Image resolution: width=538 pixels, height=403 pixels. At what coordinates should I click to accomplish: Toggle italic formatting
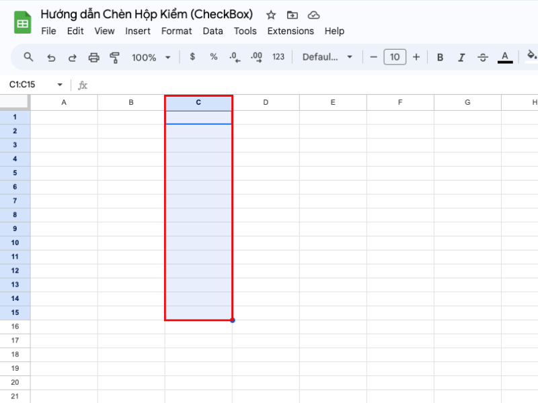(461, 58)
